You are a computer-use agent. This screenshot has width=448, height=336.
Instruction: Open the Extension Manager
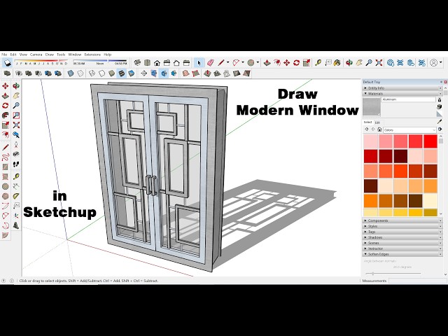(421, 62)
